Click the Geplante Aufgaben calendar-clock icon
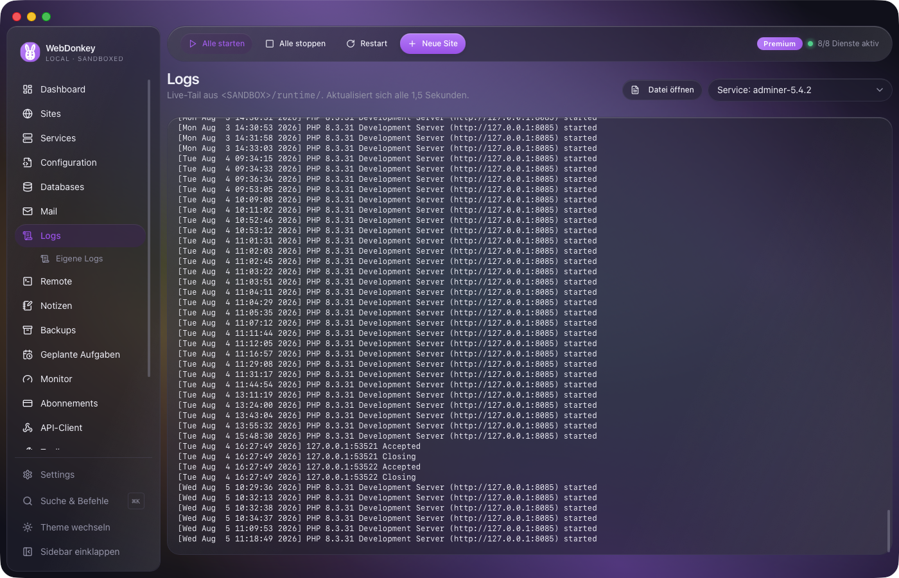 pyautogui.click(x=28, y=355)
